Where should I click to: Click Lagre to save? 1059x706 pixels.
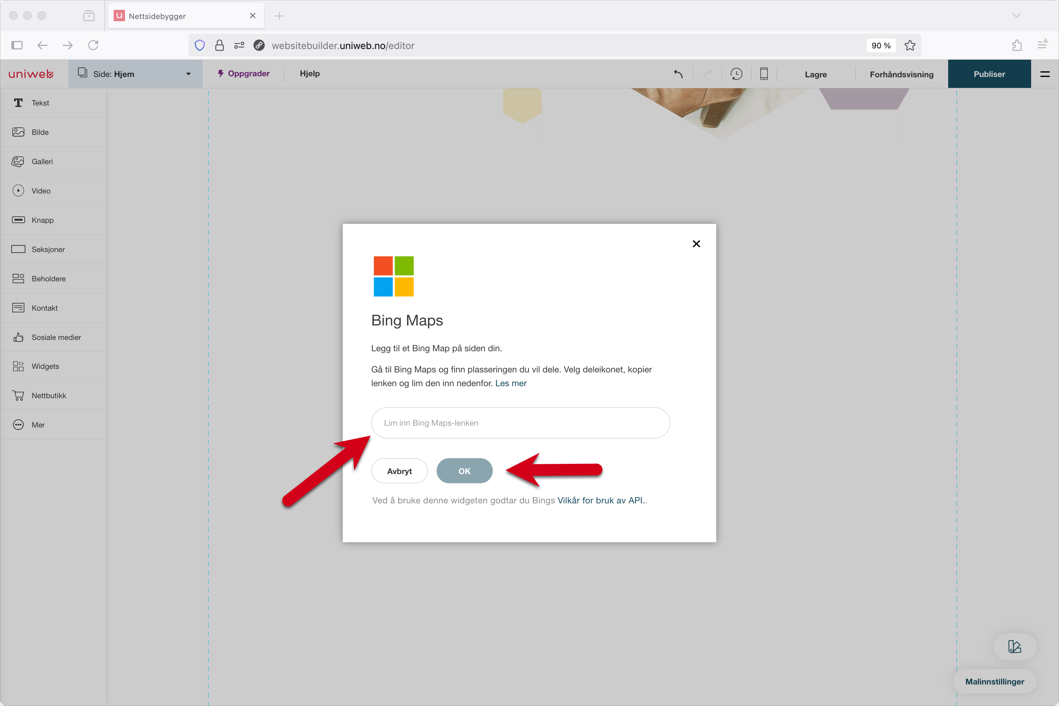click(x=816, y=74)
